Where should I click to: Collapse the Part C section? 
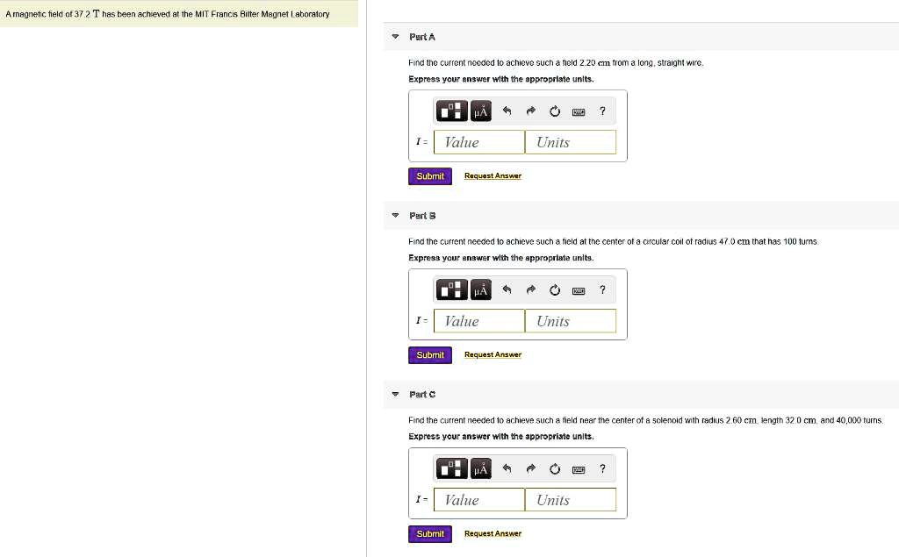pyautogui.click(x=395, y=395)
